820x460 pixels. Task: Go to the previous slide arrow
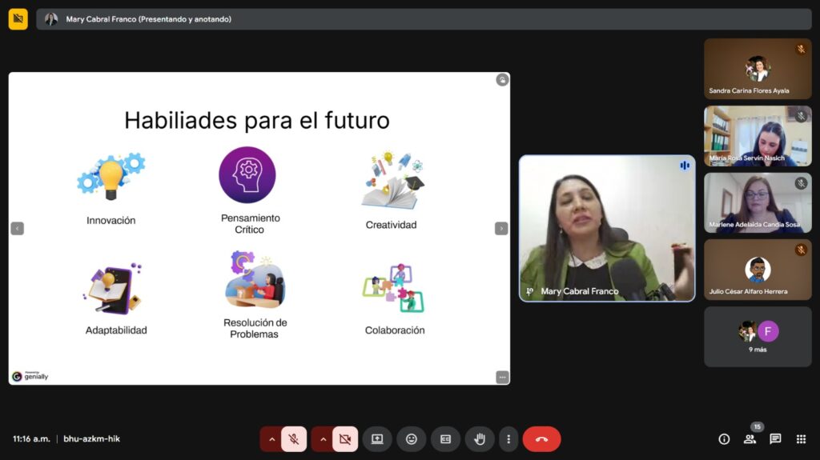17,229
